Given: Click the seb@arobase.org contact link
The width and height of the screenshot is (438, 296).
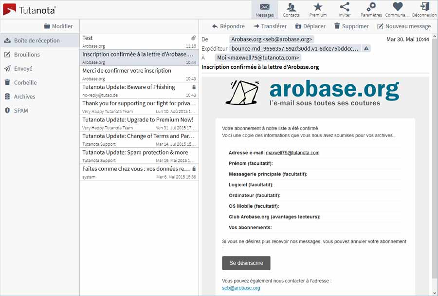Looking at the screenshot, I should [x=241, y=288].
